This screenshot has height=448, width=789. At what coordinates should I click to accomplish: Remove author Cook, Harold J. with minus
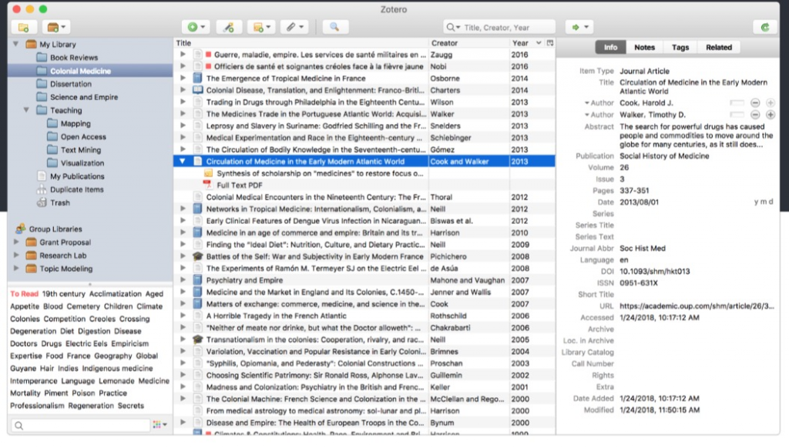tap(755, 103)
